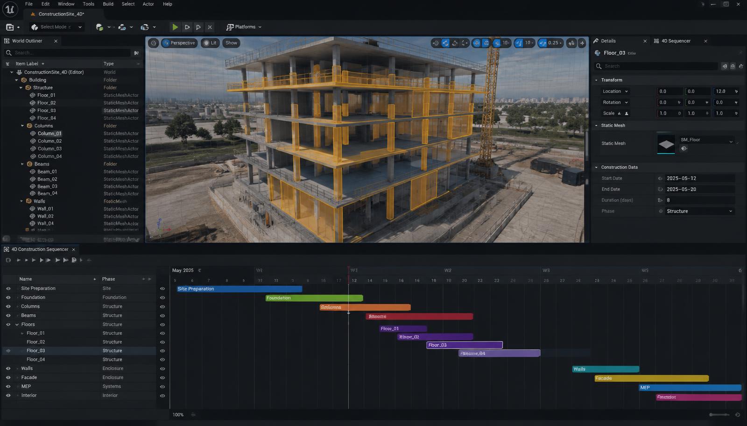
Task: Open the Actor menu
Action: tap(148, 4)
